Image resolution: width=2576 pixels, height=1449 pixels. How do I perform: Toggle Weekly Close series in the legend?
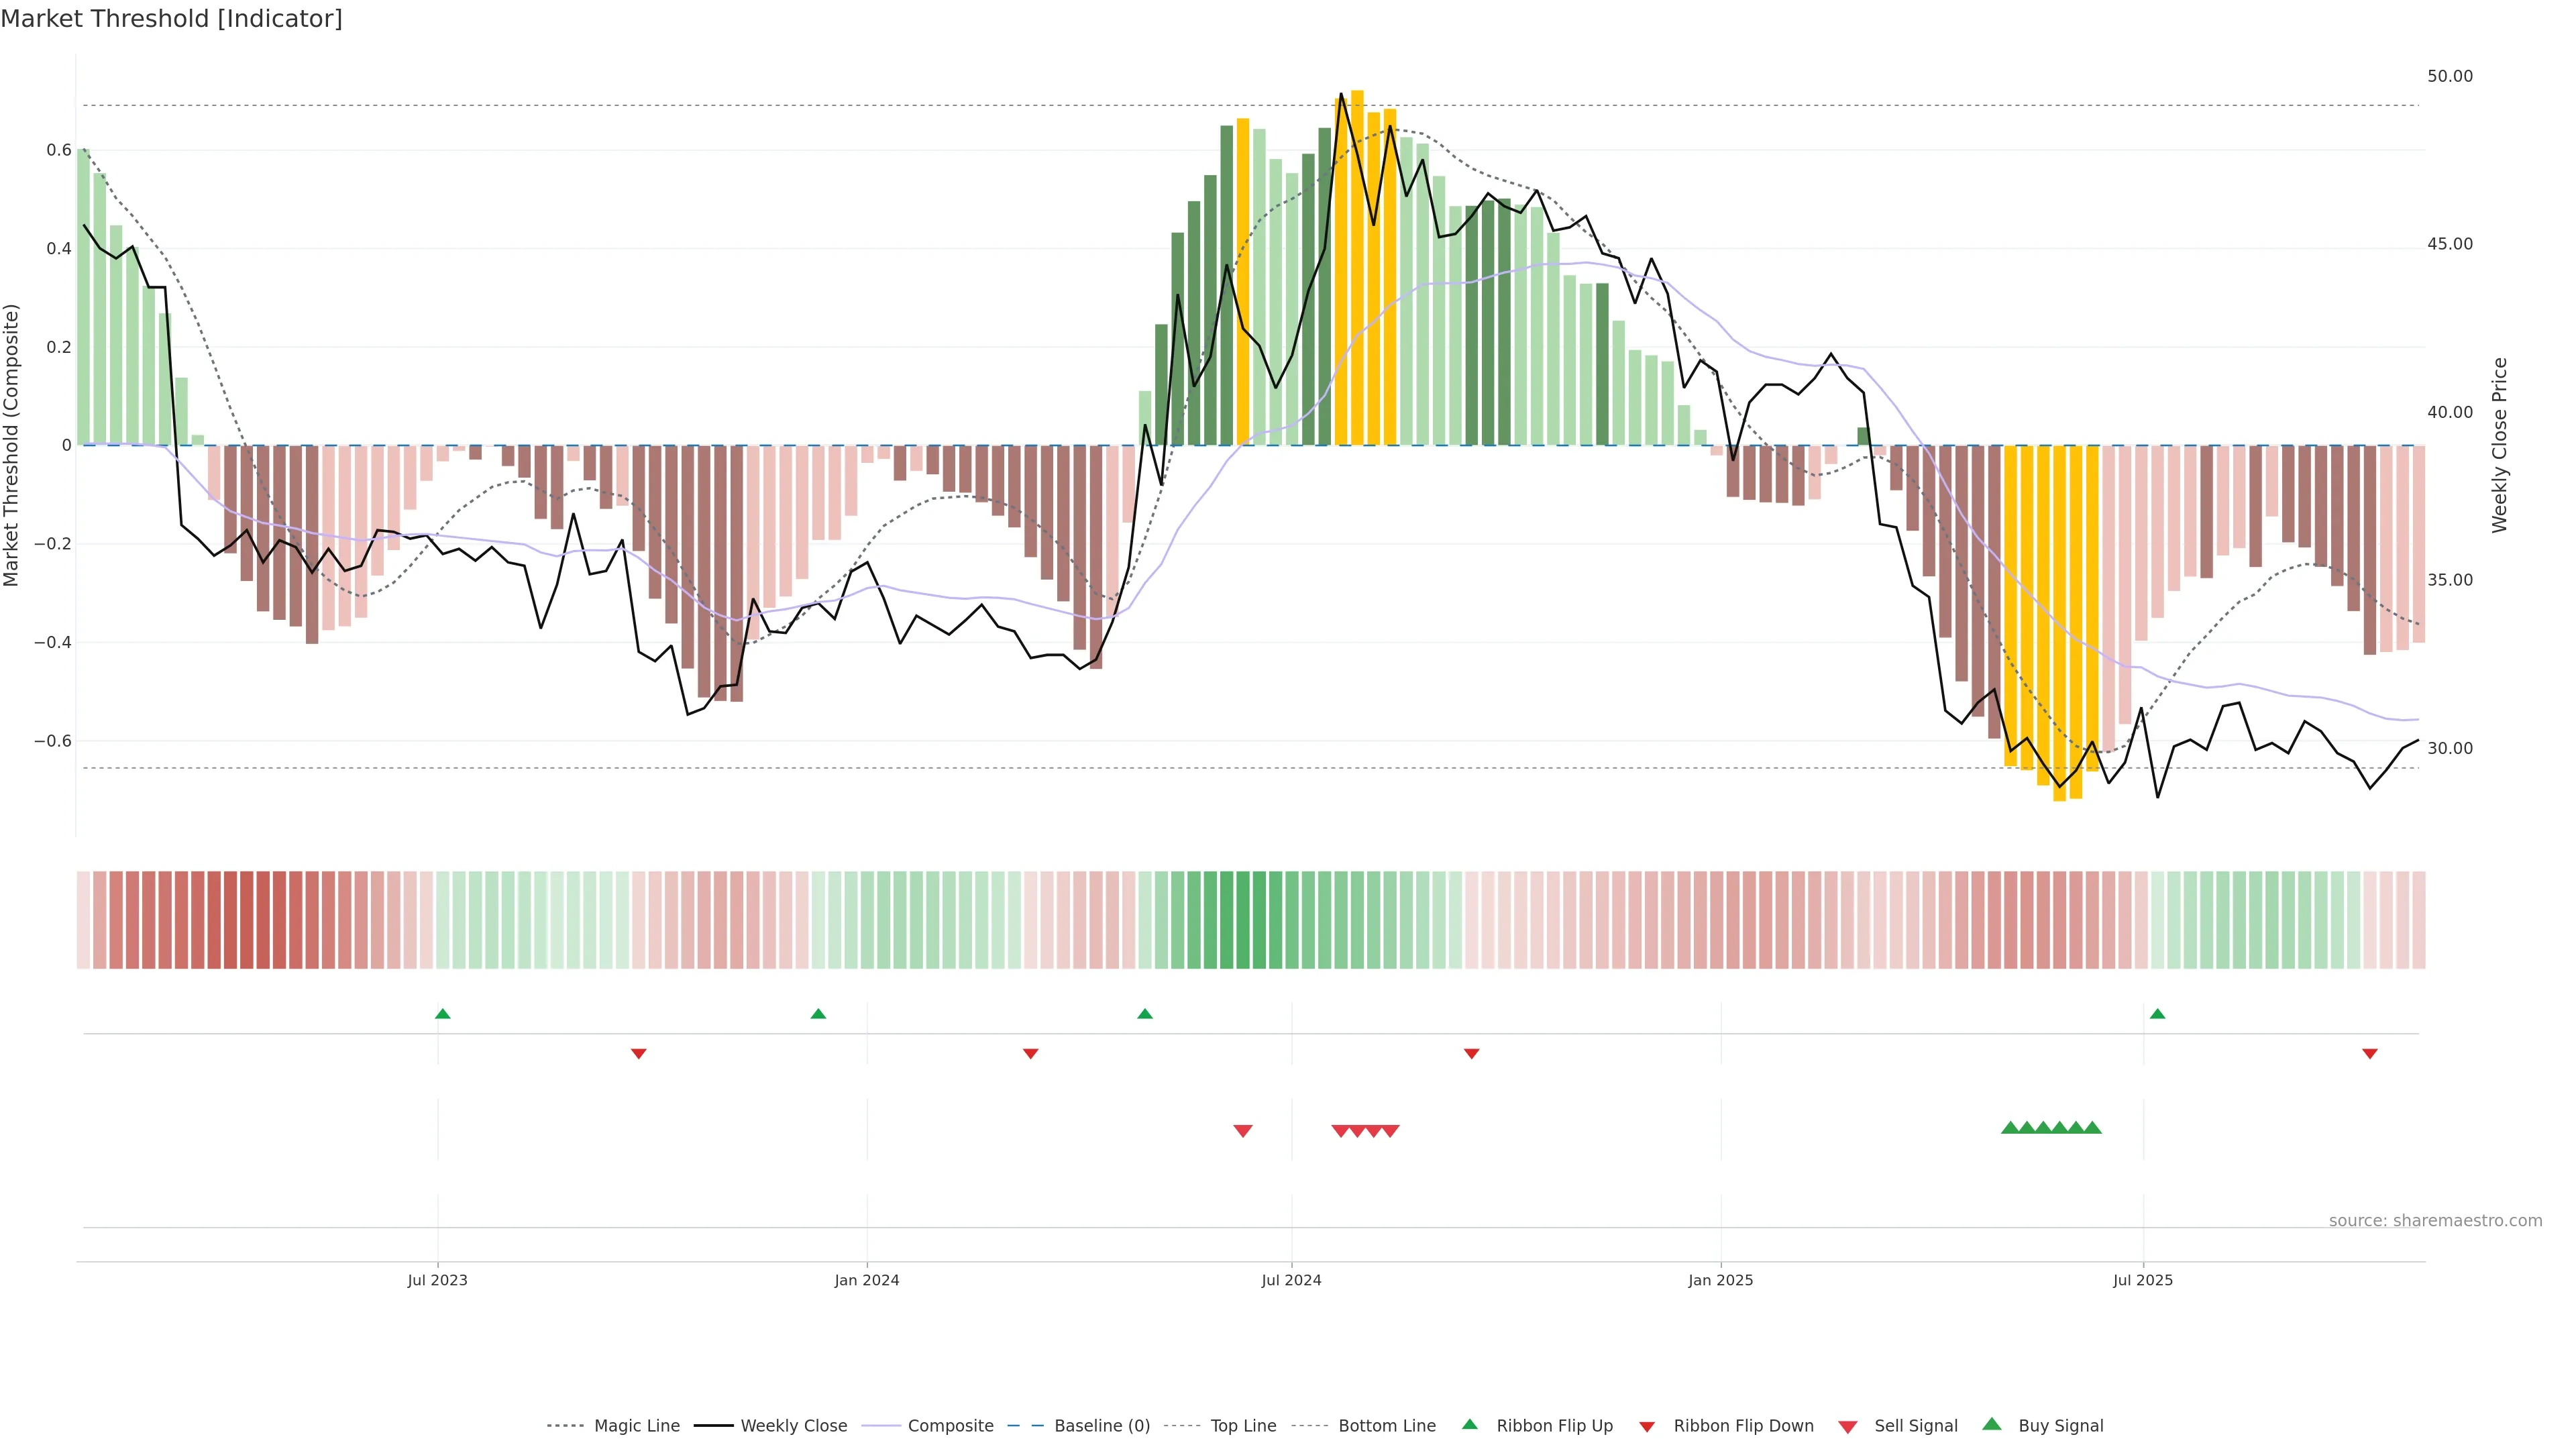click(793, 1426)
